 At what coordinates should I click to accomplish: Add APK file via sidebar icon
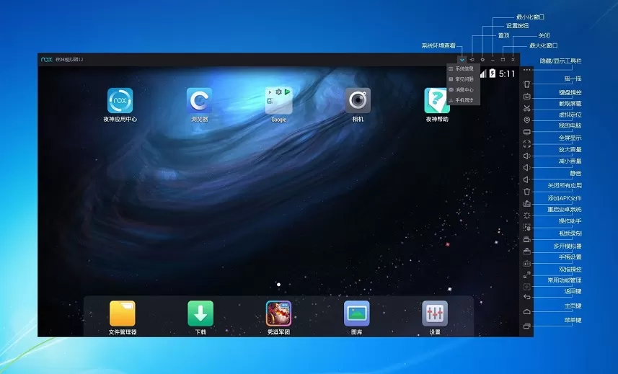[x=527, y=203]
